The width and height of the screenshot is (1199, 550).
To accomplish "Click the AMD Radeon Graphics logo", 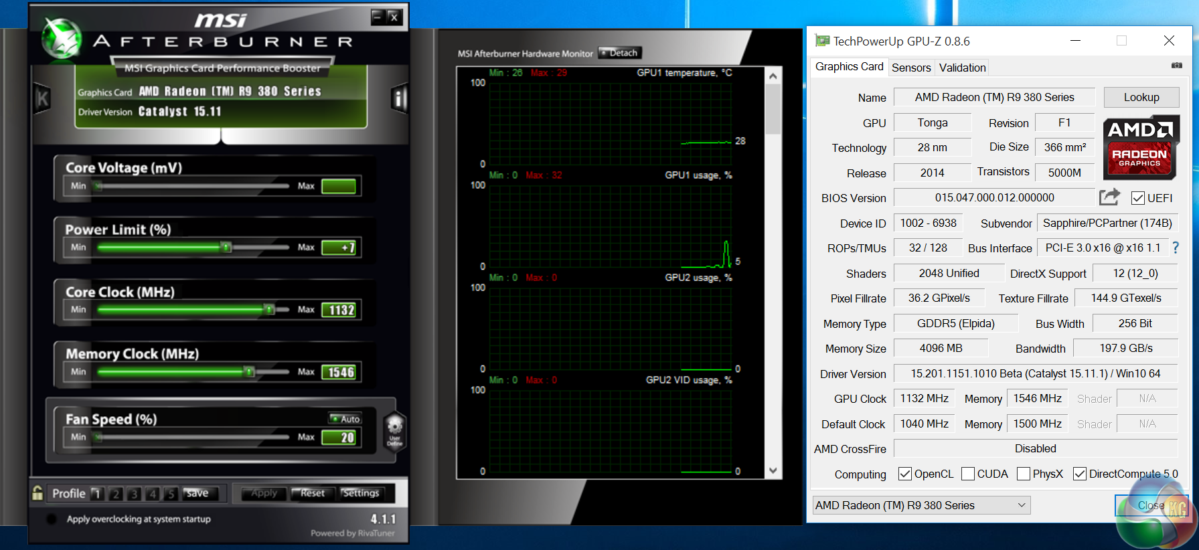I will 1141,147.
